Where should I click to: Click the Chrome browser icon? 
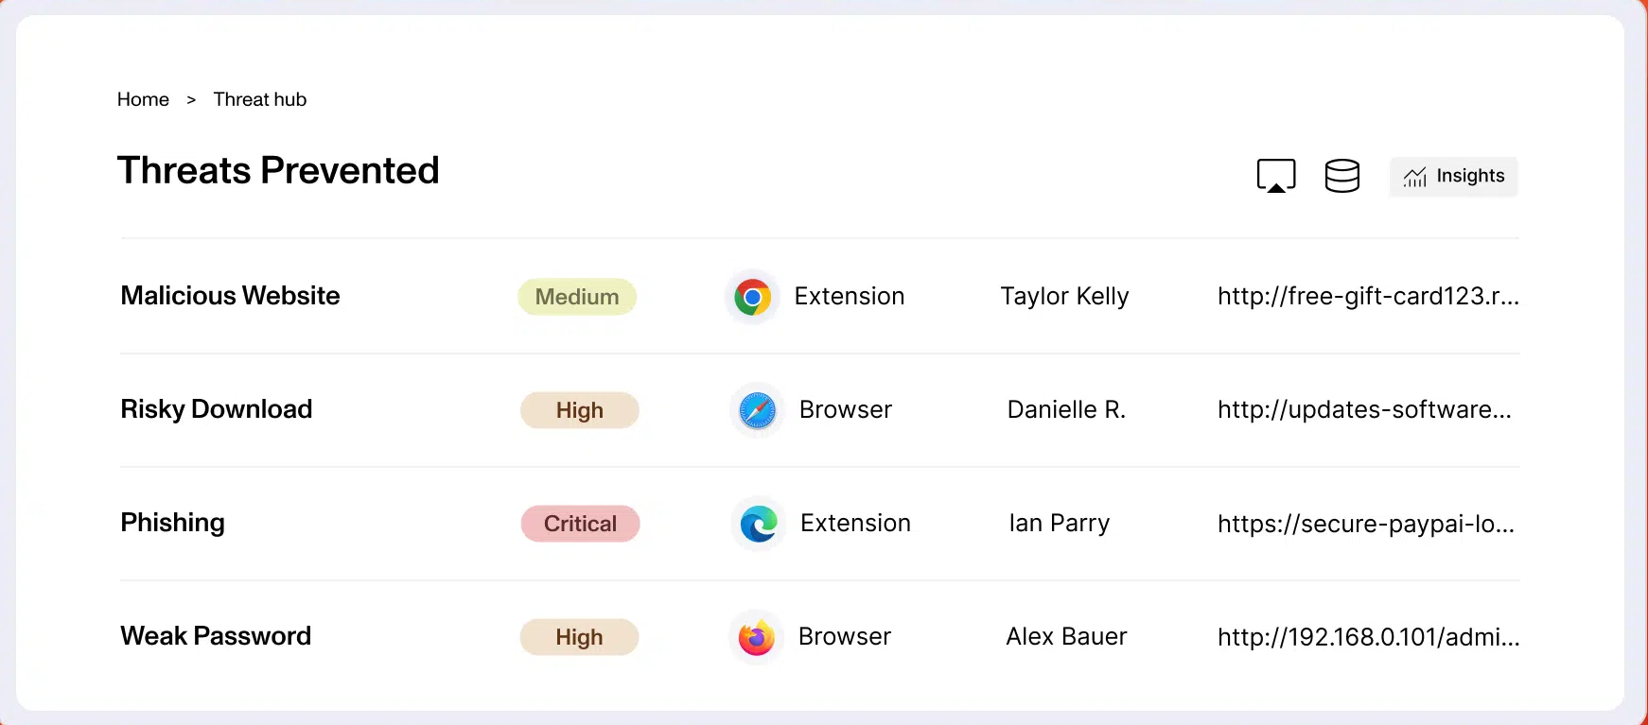753,297
